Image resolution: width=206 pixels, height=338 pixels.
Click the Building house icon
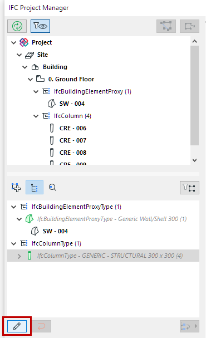(35, 67)
